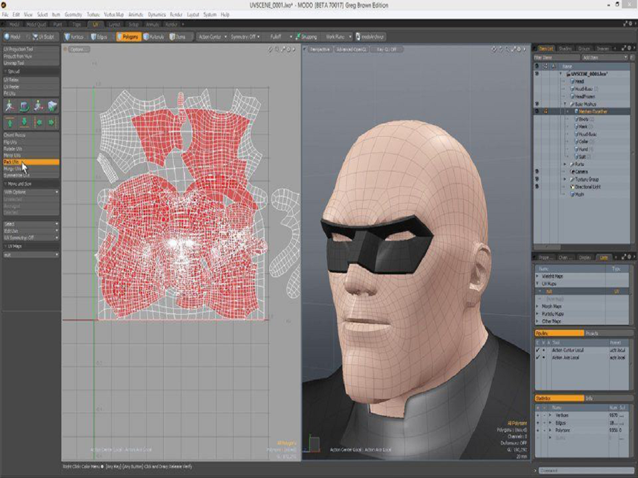
Task: Switch to Edges selection mode
Action: pos(99,37)
